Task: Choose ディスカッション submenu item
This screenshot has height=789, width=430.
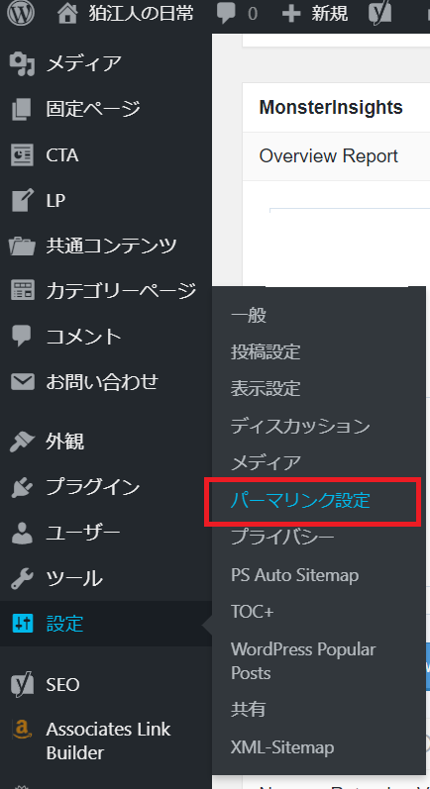Action: [x=300, y=427]
